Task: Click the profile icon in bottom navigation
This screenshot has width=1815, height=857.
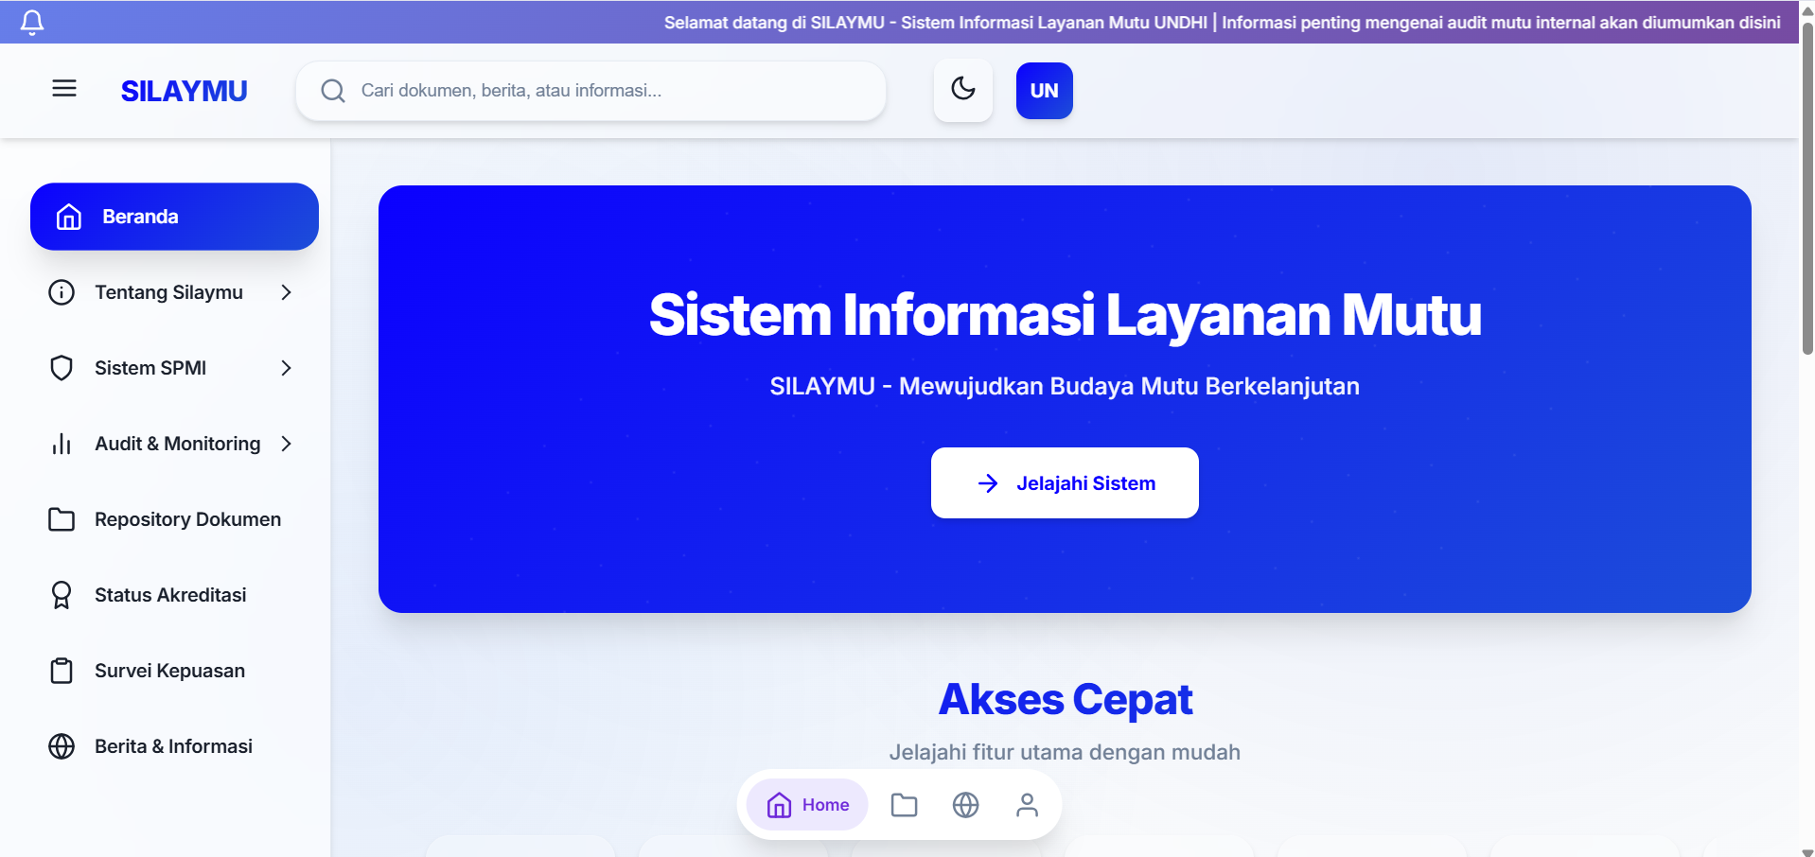Action: click(x=1027, y=804)
